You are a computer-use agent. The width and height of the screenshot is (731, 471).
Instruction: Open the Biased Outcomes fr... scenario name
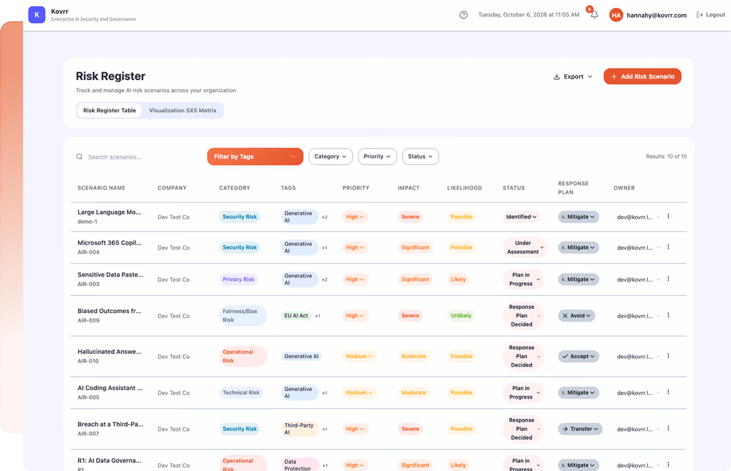point(109,311)
